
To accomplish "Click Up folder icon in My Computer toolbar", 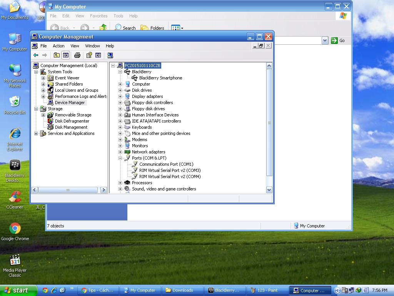I will click(x=103, y=27).
